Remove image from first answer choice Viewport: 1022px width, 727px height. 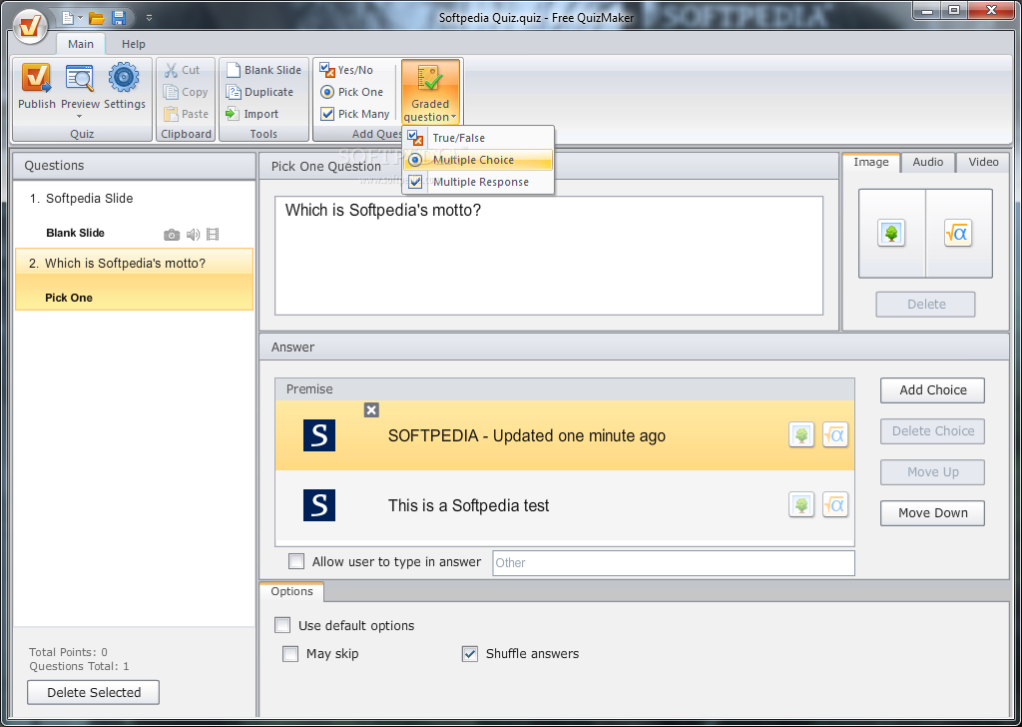(x=371, y=409)
